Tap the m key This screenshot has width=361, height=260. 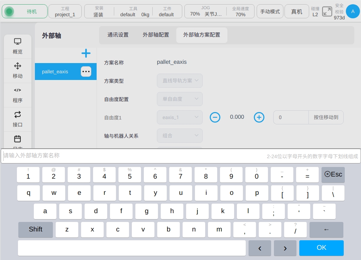point(219,230)
